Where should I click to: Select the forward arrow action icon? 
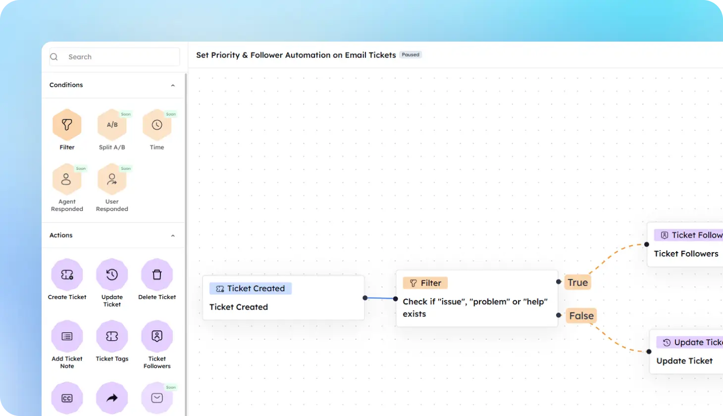pos(112,398)
